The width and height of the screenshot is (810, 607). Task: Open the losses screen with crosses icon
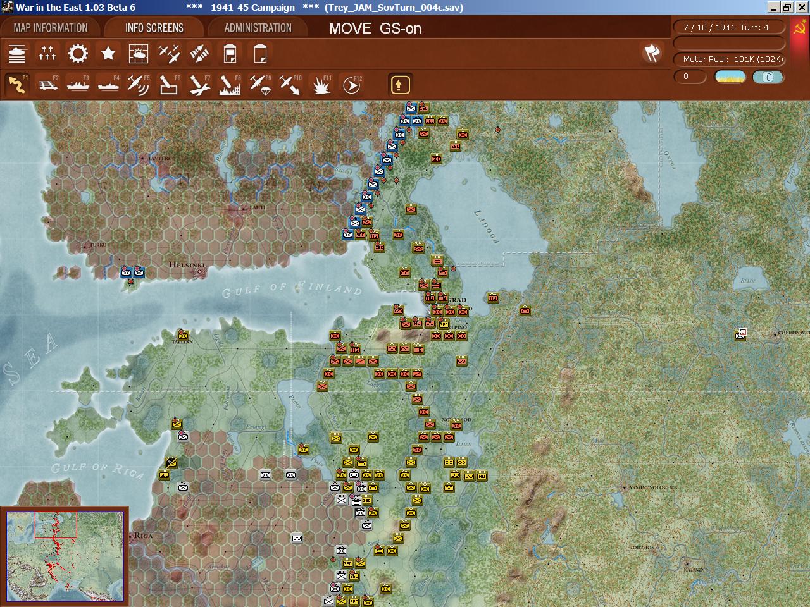click(47, 54)
